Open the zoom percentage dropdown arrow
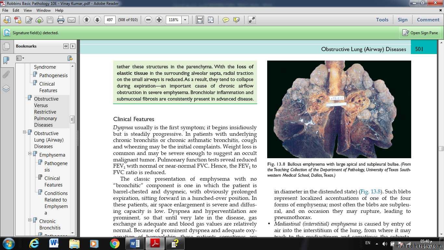 tap(185, 20)
